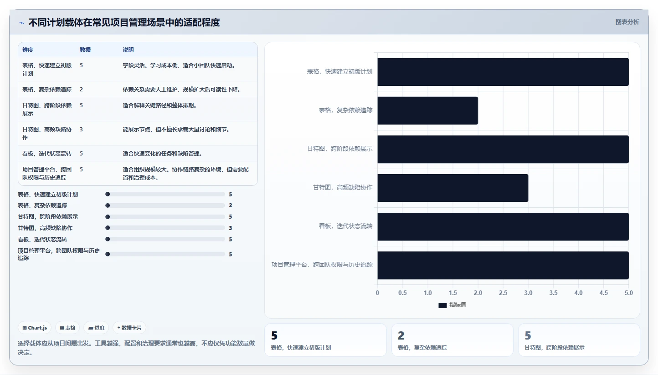
Task: Click the 进度 tag chip
Action: click(x=96, y=328)
